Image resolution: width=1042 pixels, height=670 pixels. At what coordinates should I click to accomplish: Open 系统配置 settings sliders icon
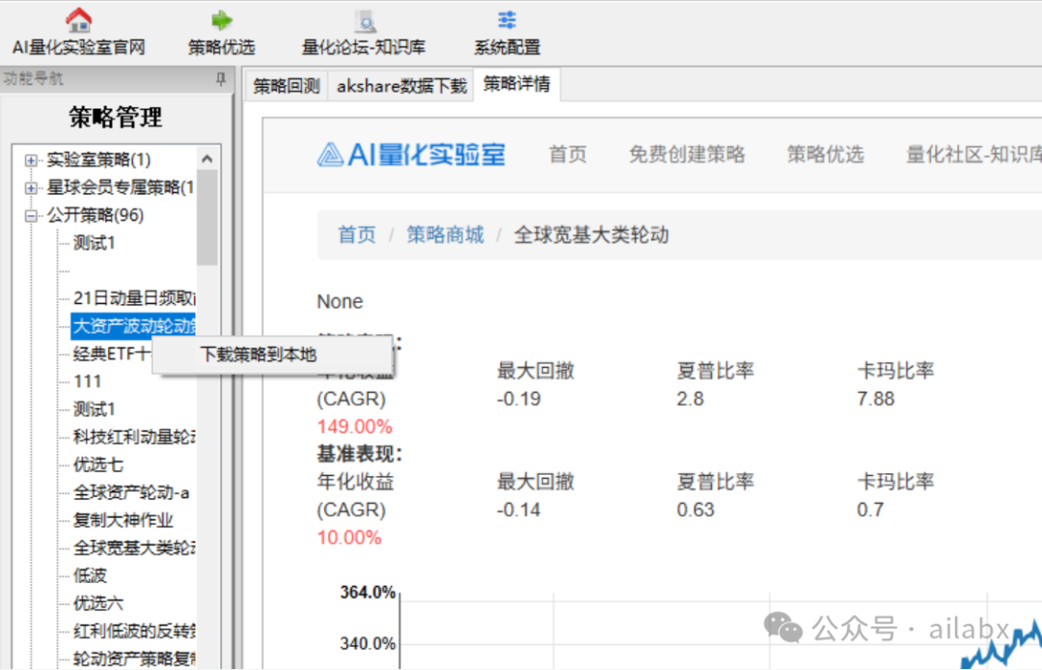point(507,20)
